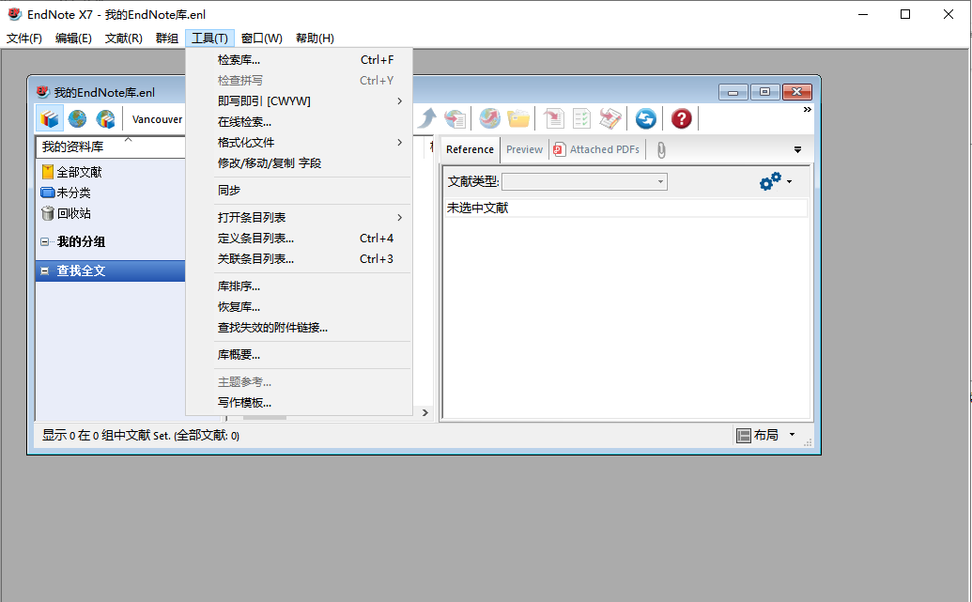Choose 写作模板... menu item

pos(300,403)
